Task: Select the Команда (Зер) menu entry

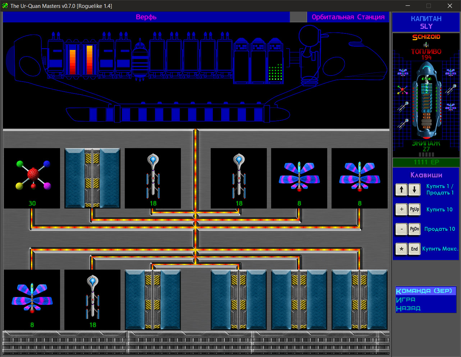Action: [426, 291]
